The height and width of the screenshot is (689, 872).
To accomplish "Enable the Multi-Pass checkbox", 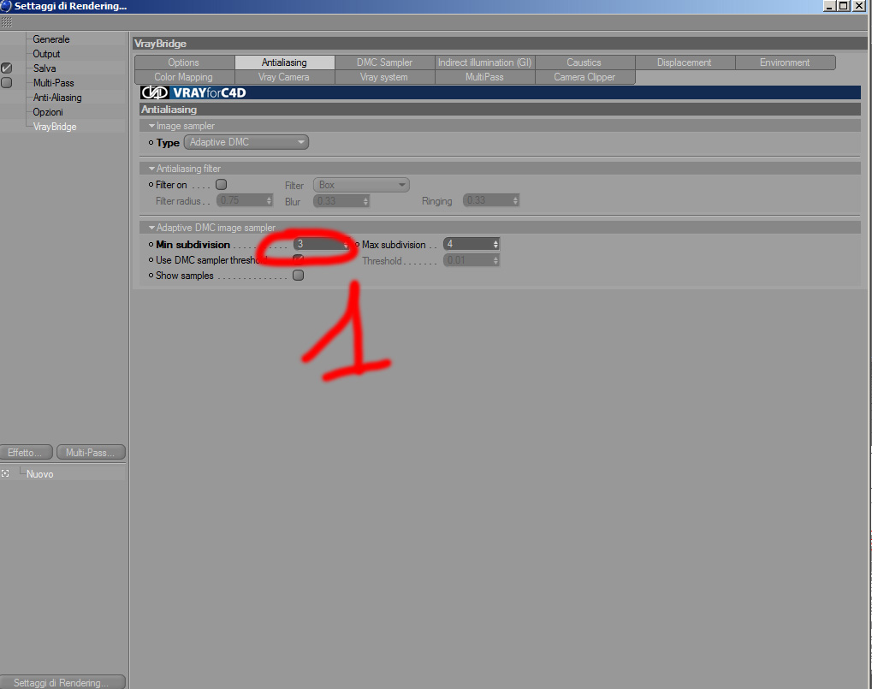I will pyautogui.click(x=7, y=82).
